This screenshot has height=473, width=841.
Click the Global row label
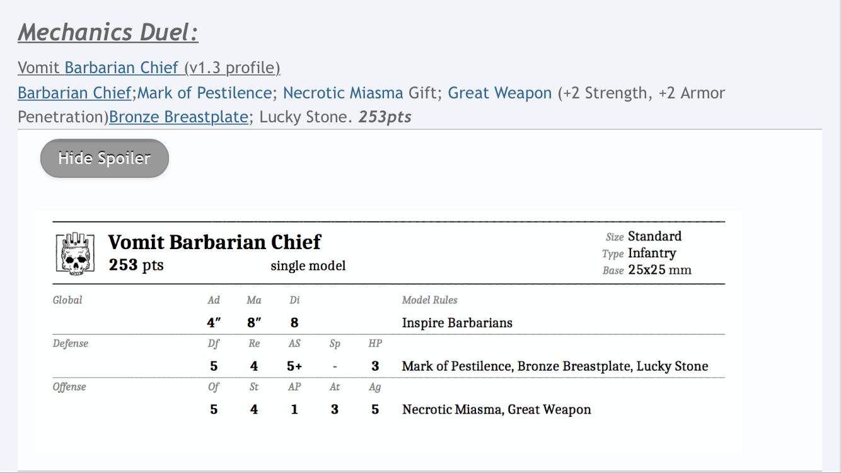point(67,300)
